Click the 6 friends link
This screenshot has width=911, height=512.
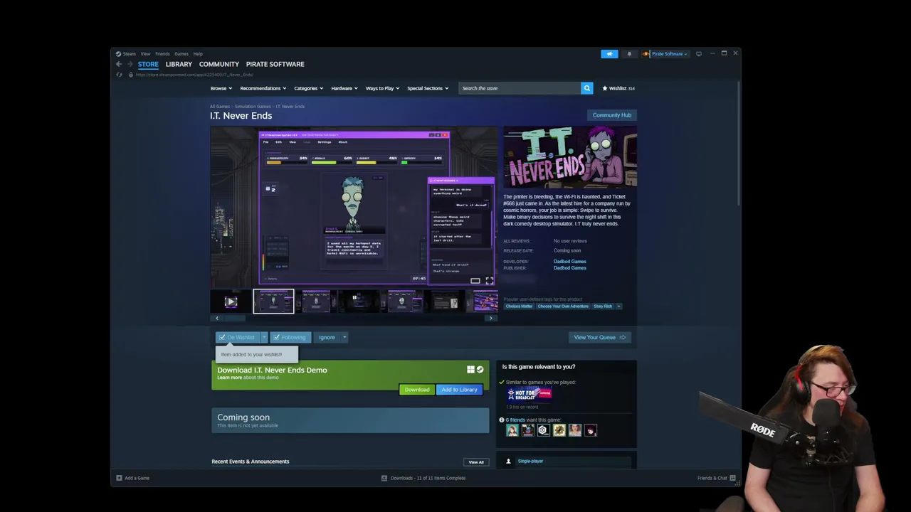point(515,420)
